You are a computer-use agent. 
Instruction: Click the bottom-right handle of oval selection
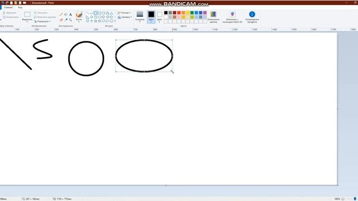(172, 71)
